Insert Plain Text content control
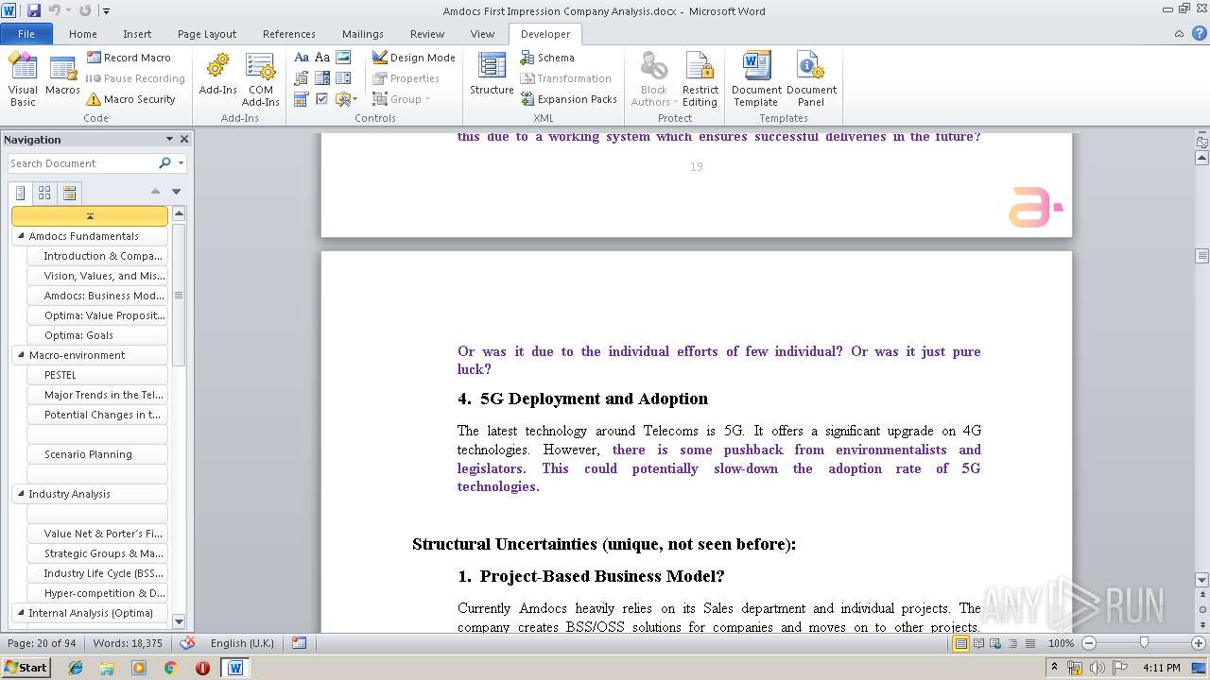Viewport: 1210px width, 680px height. coord(322,58)
